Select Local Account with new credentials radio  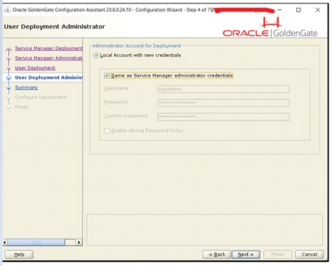(96, 56)
